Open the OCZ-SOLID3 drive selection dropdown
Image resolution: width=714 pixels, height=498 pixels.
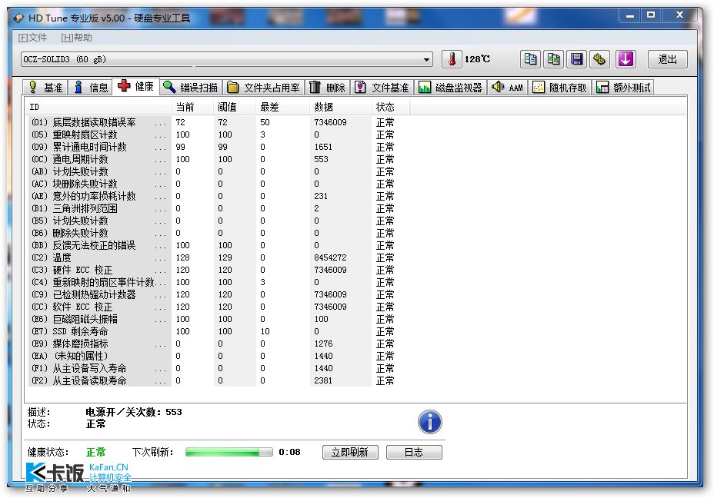[227, 59]
